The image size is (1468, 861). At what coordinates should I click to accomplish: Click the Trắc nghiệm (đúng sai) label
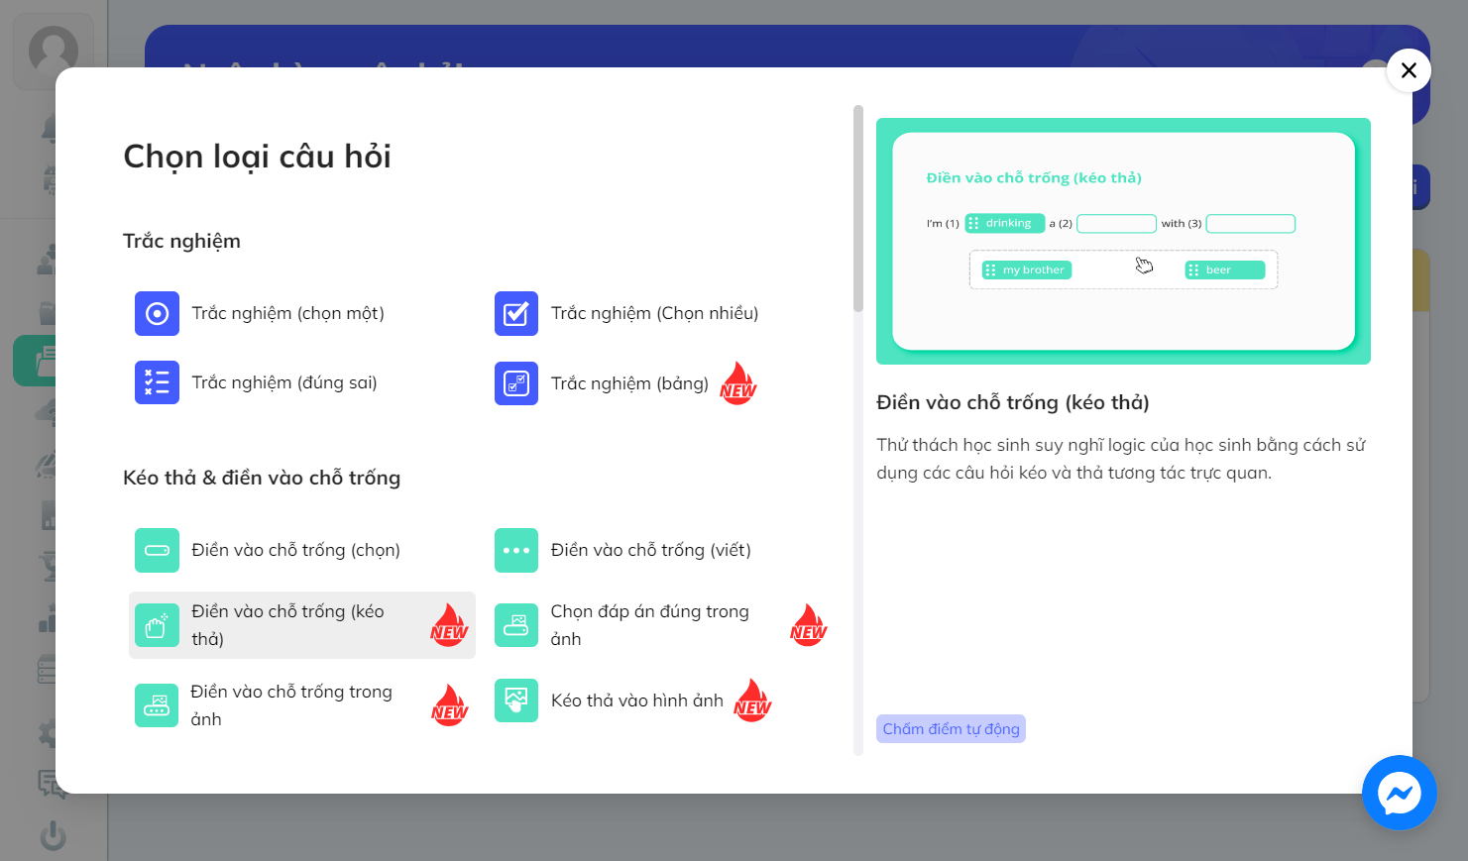pos(283,382)
